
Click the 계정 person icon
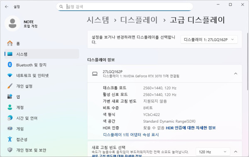tap(10, 107)
